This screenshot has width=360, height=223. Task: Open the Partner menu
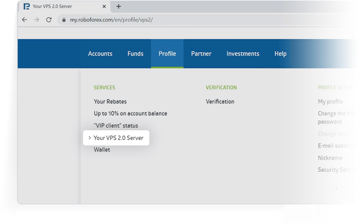(201, 54)
